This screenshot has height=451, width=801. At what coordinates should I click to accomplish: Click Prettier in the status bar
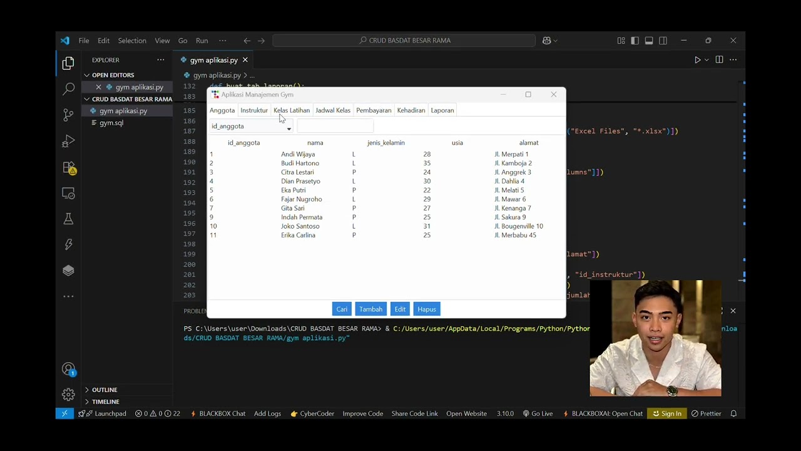(x=707, y=413)
